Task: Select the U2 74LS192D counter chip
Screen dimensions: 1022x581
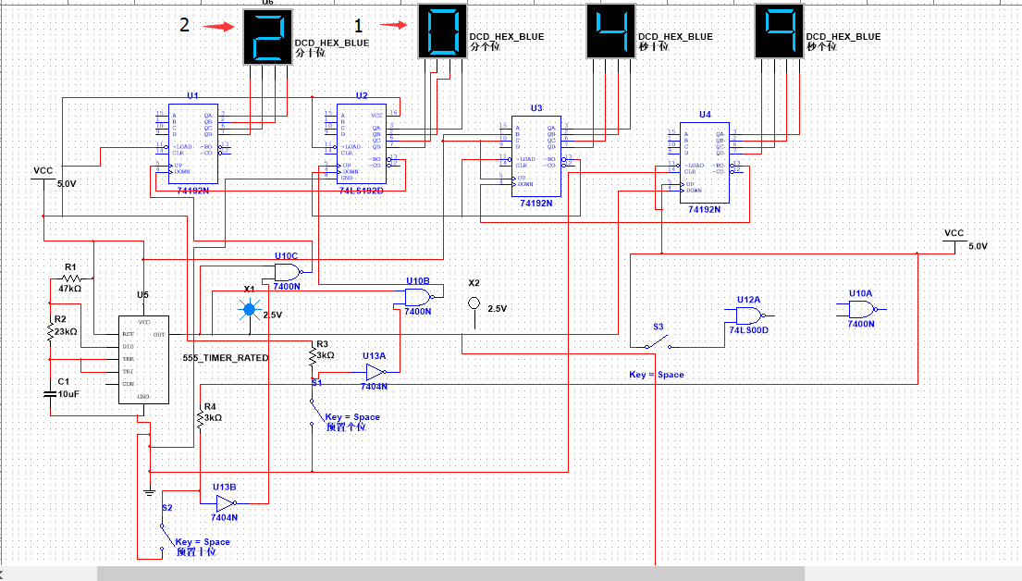Action: (362, 143)
